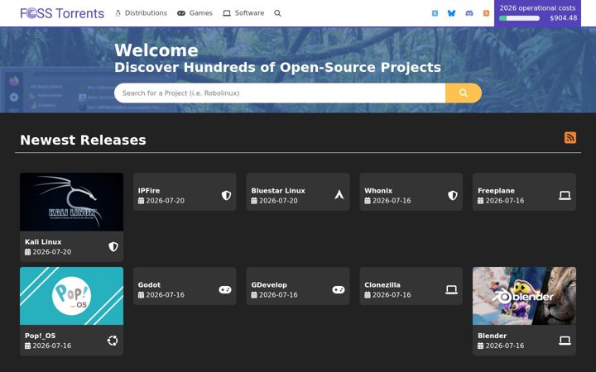Click the Pop!_OS title text

[40, 336]
